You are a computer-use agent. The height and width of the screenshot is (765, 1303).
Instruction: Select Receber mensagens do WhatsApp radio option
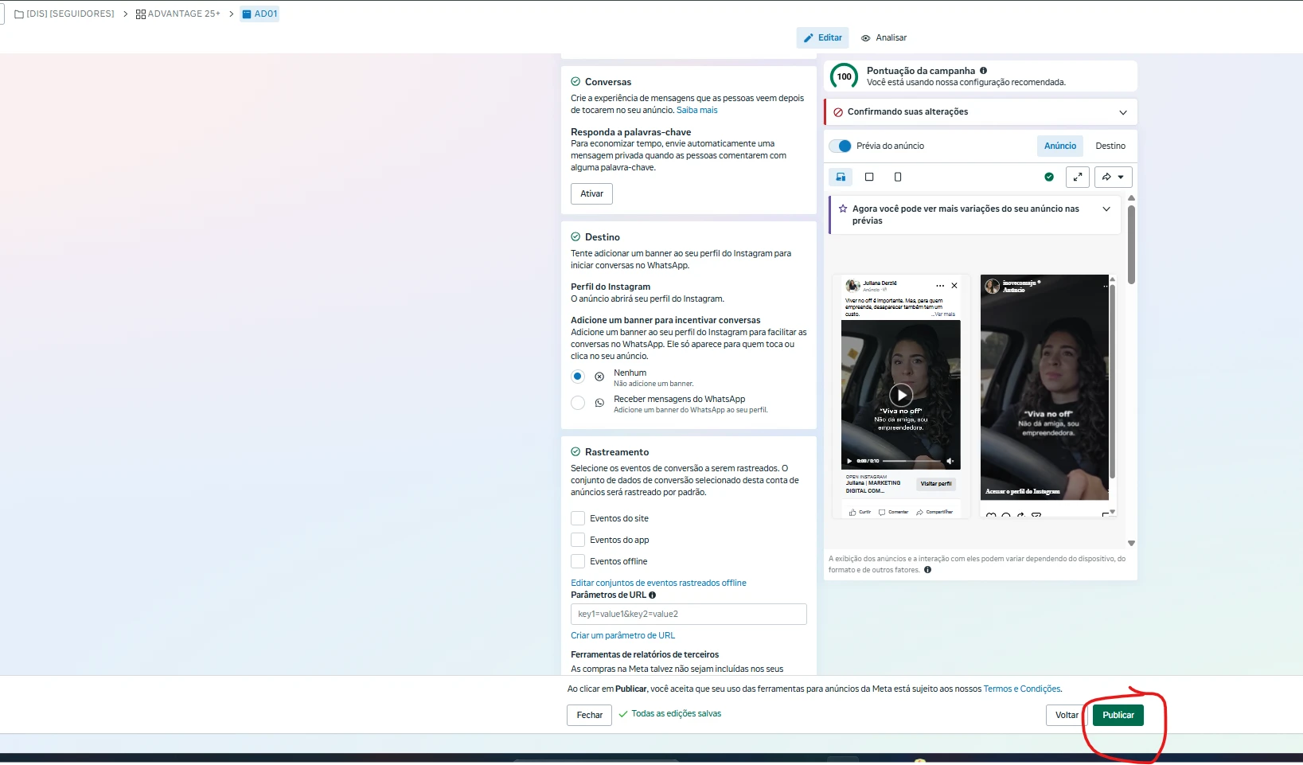pos(578,403)
